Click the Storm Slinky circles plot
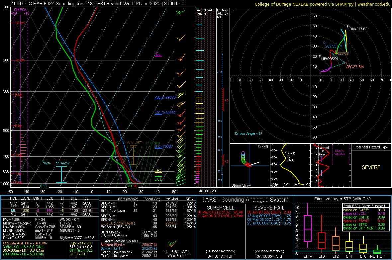The image size is (392, 260). 246,159
